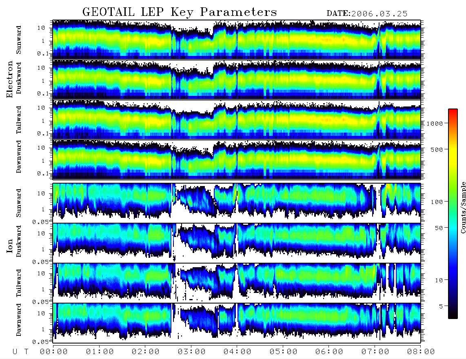Open the Ion Tailward spectrogram panel

click(237, 283)
